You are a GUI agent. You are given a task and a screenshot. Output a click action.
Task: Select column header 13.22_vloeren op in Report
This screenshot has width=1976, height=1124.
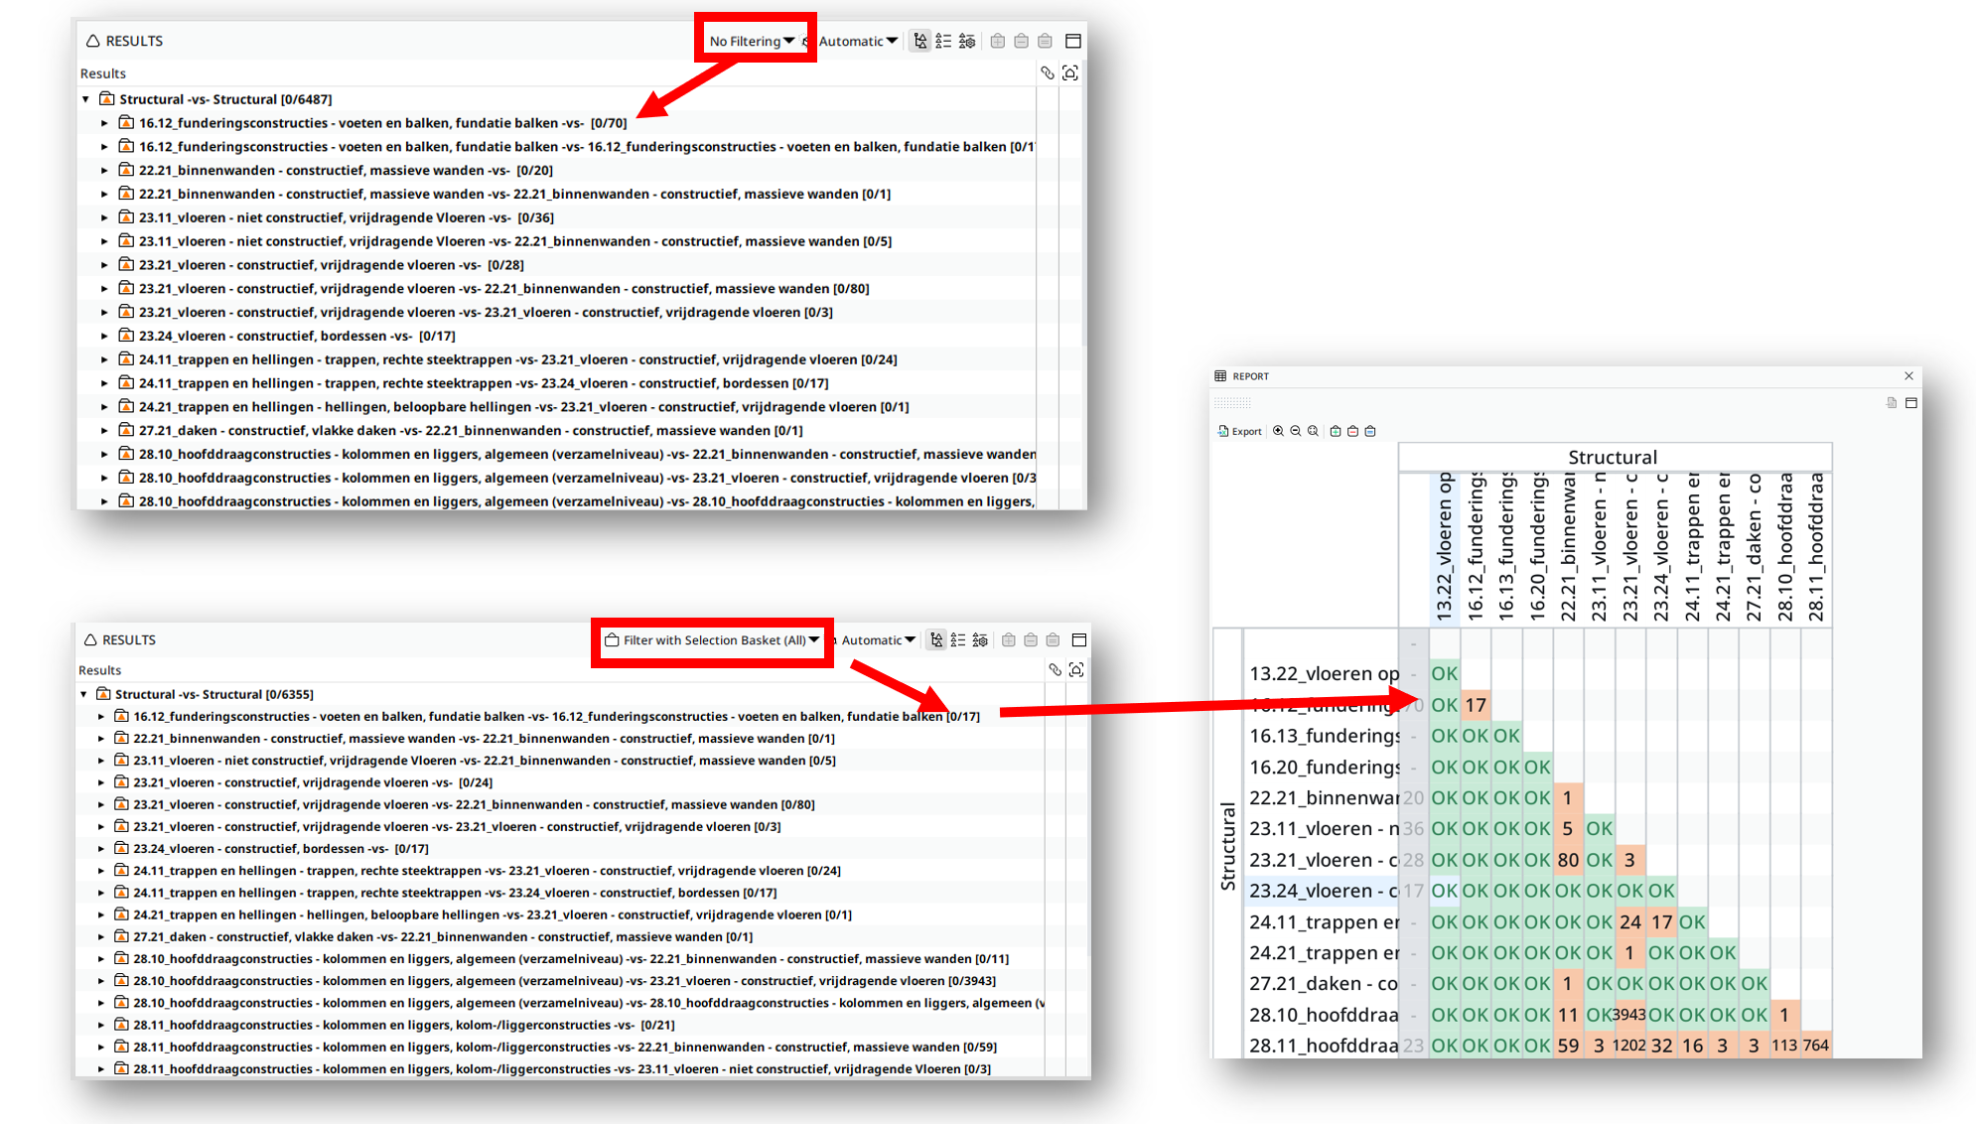[1445, 548]
